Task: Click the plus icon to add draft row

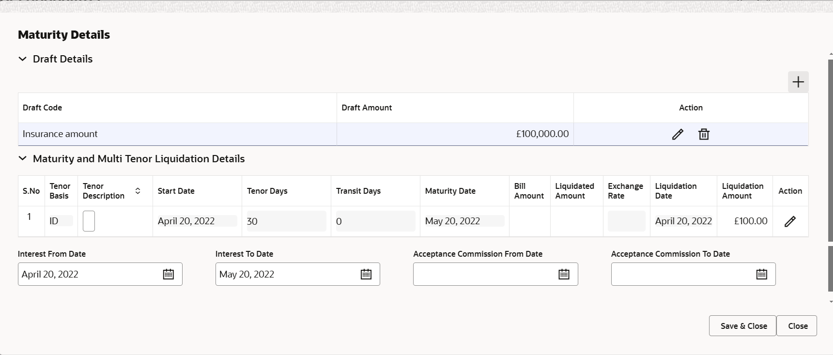Action: (x=798, y=82)
